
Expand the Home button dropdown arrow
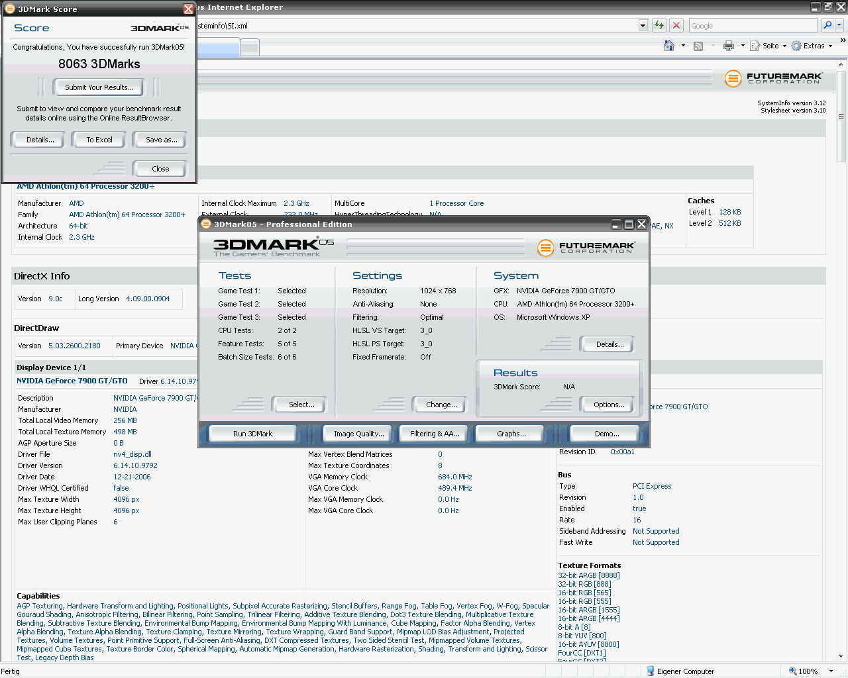point(683,46)
